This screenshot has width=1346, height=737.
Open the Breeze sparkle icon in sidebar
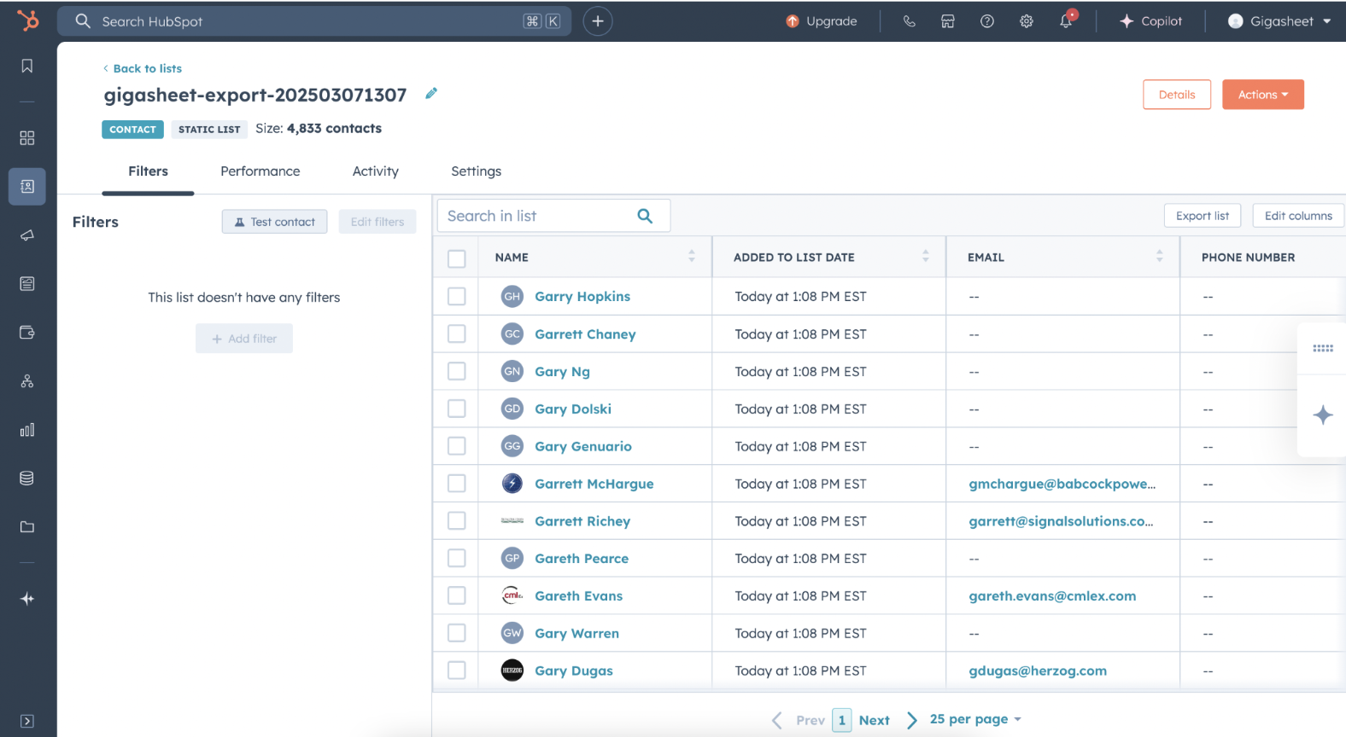[27, 599]
